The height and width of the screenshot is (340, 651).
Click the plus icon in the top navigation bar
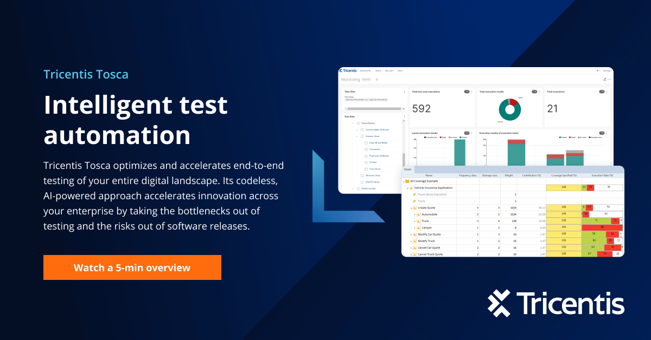click(597, 70)
